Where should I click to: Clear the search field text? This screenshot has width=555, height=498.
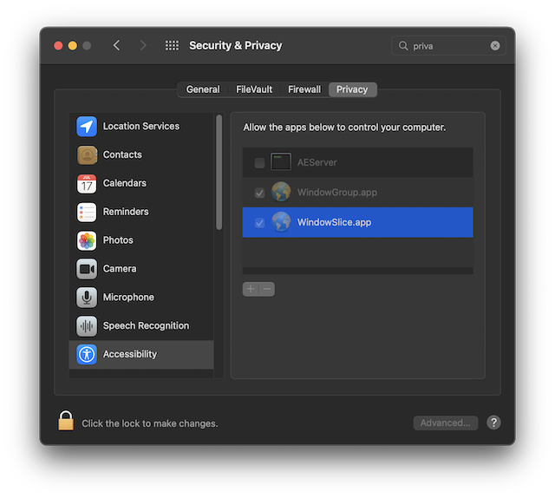495,46
